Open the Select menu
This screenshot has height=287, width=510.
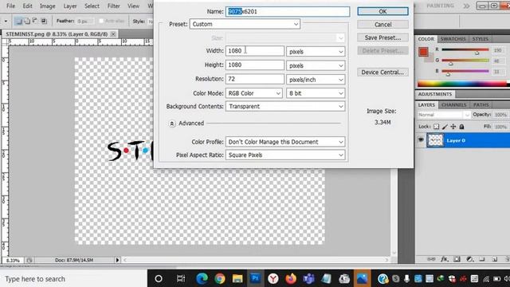[92, 6]
